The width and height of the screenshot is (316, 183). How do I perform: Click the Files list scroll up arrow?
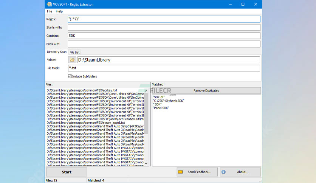click(146, 91)
